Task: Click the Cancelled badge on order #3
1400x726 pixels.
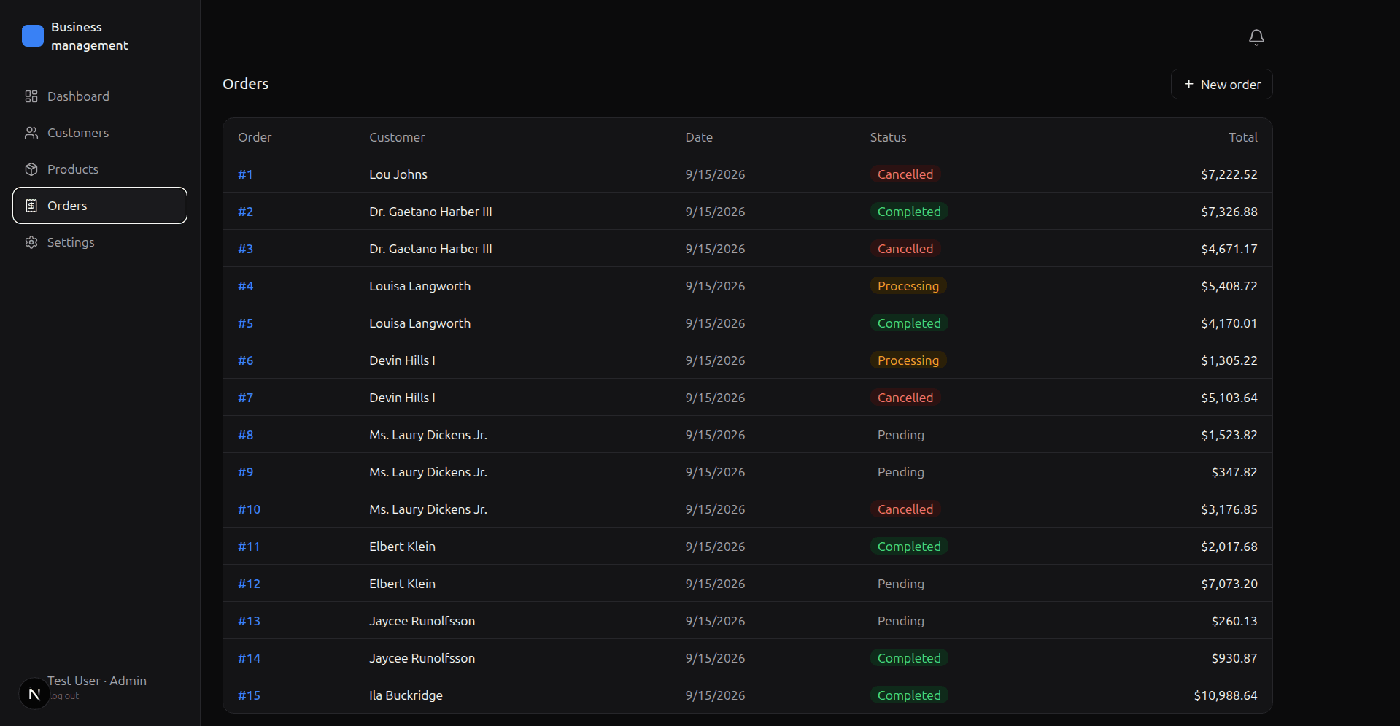Action: tap(905, 249)
